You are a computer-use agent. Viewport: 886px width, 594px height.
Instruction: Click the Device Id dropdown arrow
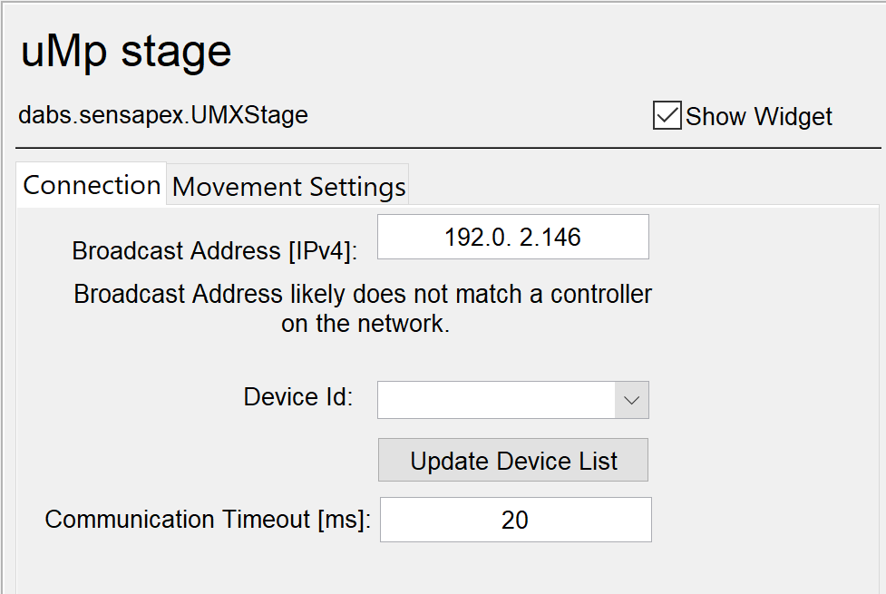tap(632, 399)
